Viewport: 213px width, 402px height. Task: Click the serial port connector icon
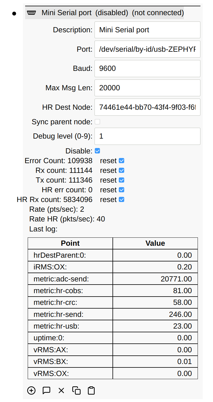[x=31, y=13]
